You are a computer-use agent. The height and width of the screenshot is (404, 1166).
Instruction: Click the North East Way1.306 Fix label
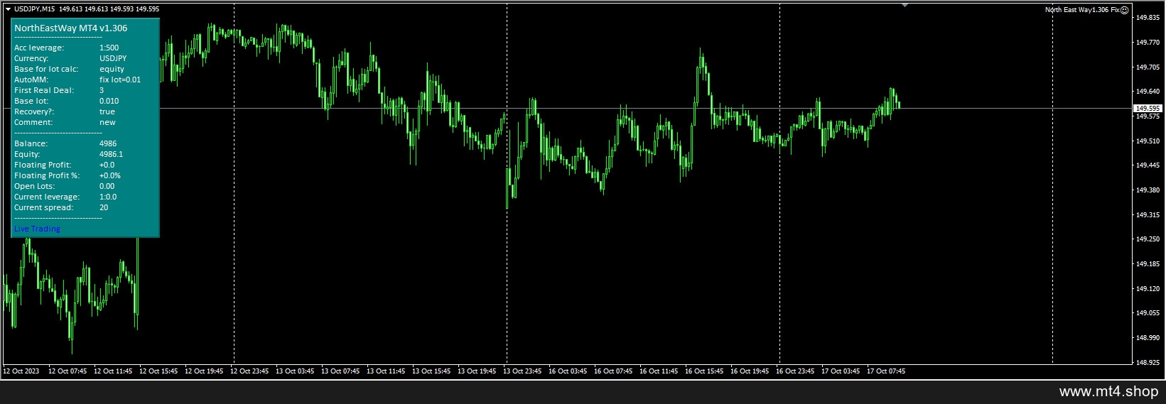pos(1082,9)
